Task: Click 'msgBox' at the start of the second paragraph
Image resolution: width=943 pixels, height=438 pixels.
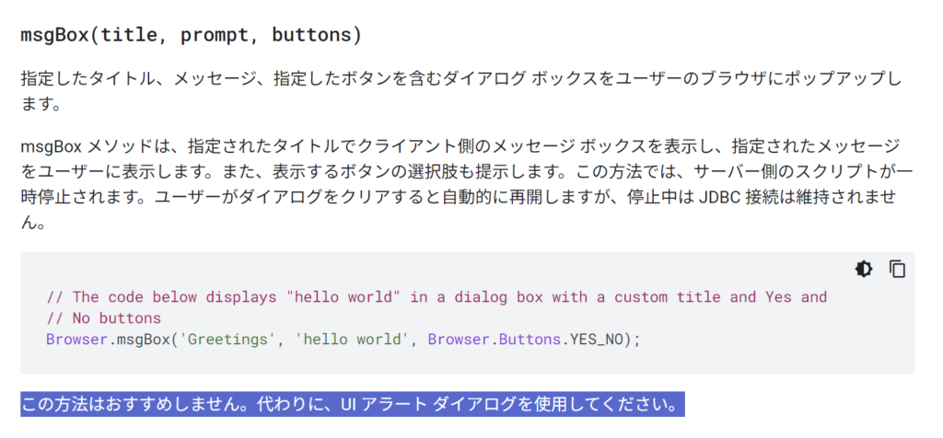Action: point(50,147)
